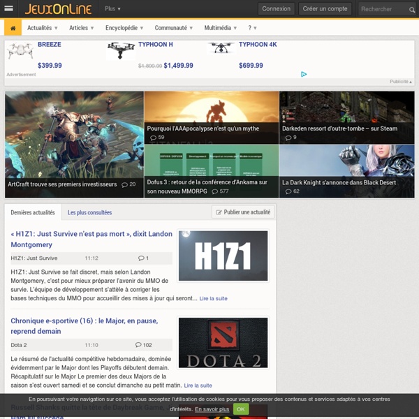This screenshot has width=419, height=419.
Task: Click Publier une actualité button
Action: tap(243, 212)
